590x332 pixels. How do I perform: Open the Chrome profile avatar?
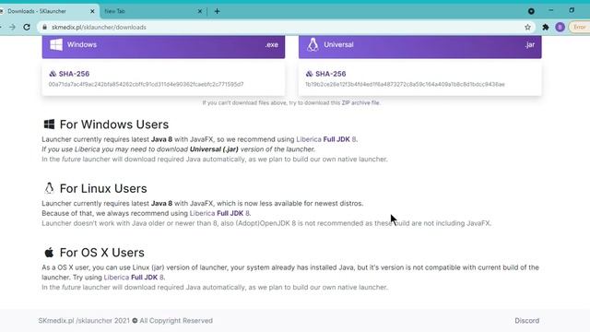click(x=560, y=27)
